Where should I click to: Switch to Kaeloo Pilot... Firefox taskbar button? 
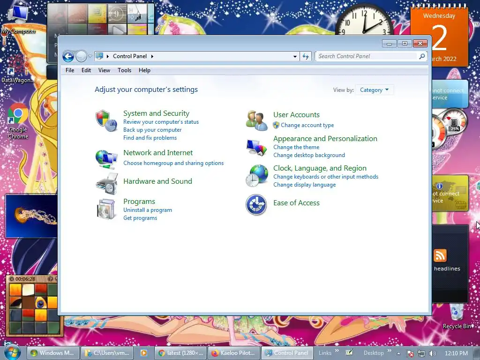234,353
